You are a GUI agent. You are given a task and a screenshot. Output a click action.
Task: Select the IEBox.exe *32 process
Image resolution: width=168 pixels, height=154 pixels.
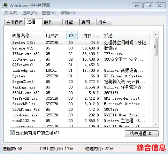click(x=80, y=54)
